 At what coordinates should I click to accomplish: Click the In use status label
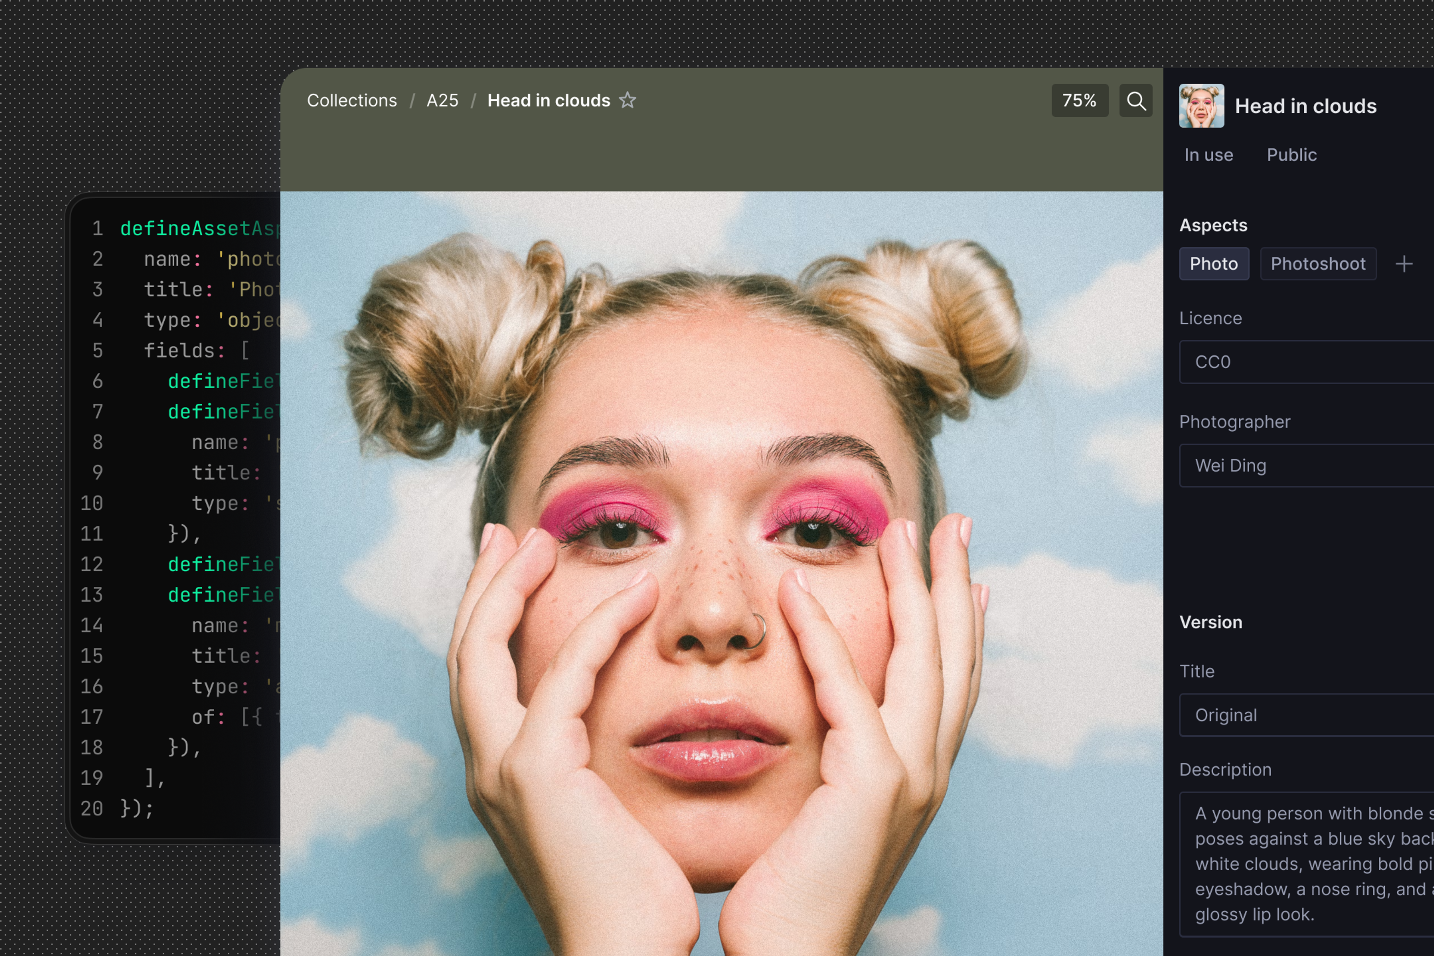click(x=1208, y=155)
